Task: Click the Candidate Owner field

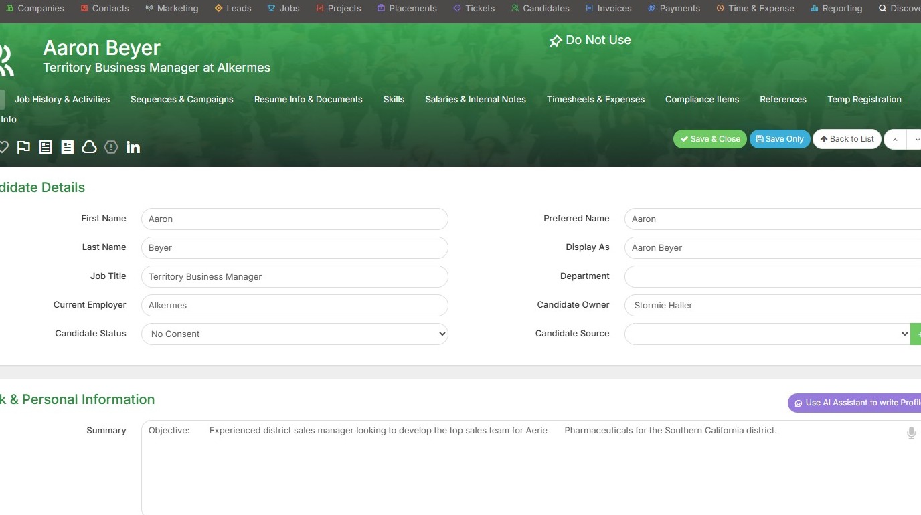Action: tap(772, 305)
